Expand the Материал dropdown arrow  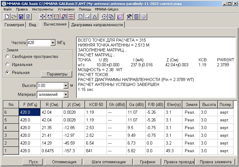pyautogui.click(x=66, y=95)
